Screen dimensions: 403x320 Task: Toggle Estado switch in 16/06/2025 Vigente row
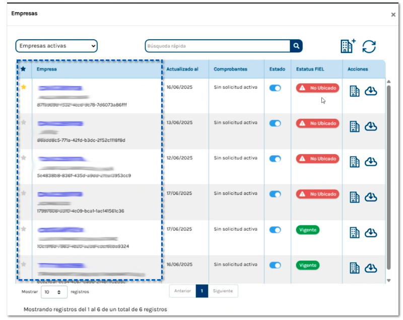[275, 265]
